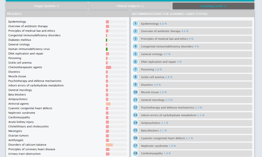
Task: Select the number 13 badge for Inborn errors
Action: click(135, 115)
